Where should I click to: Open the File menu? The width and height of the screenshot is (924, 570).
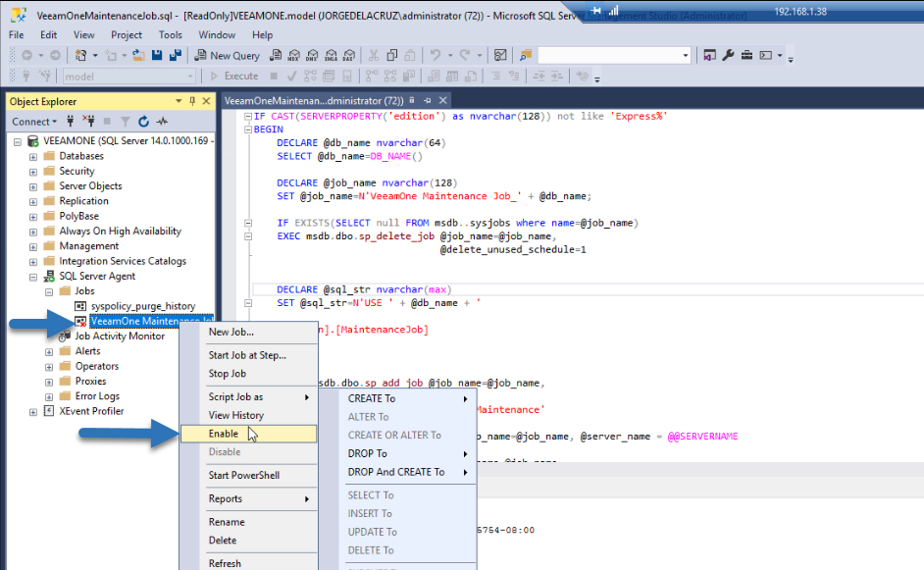click(x=17, y=34)
